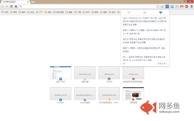Open the google.com.hk thumbnail
The width and height of the screenshot is (194, 121).
click(61, 93)
